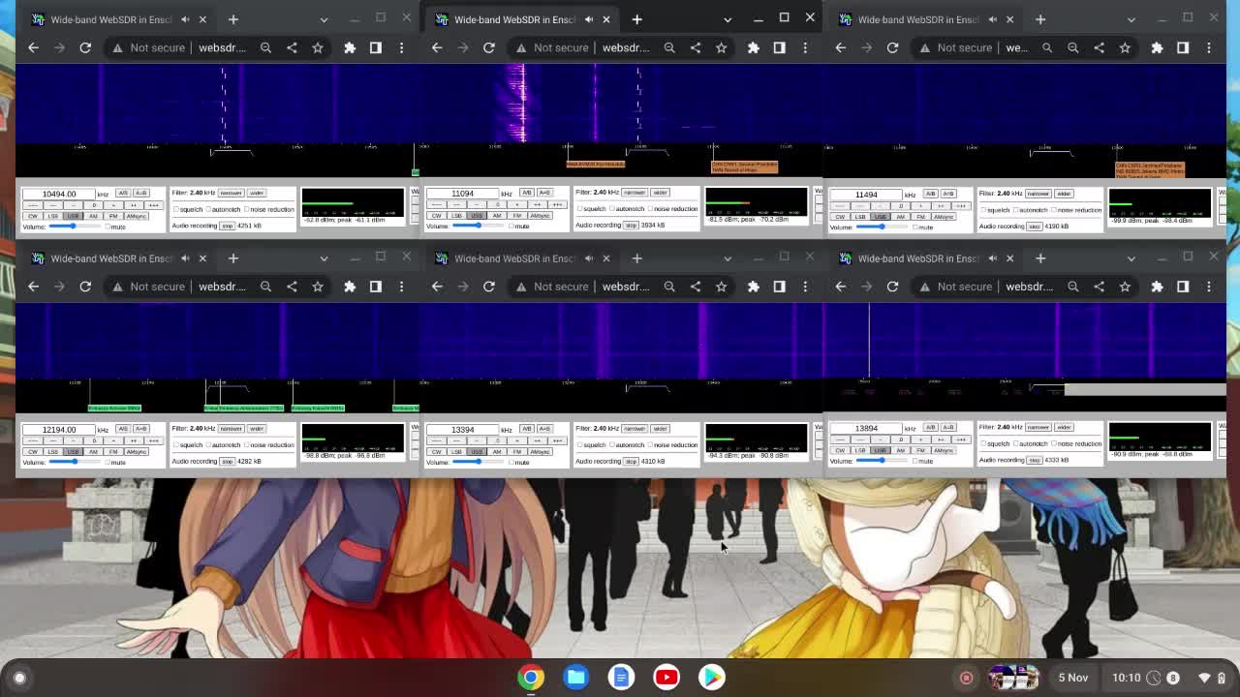Launch YouTube from the shelf
The width and height of the screenshot is (1240, 697).
[666, 677]
